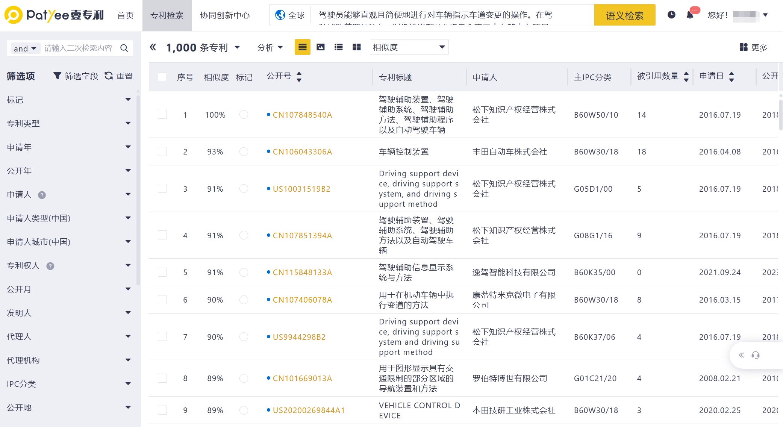Viewport: 783px width, 427px height.
Task: Click 主IPC分类 column header
Action: pos(592,77)
